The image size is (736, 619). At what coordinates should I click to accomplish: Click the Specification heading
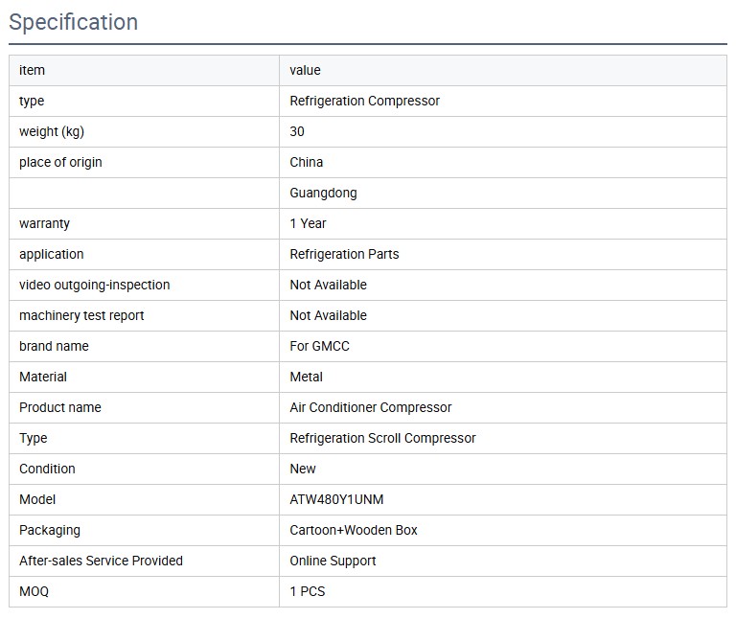pos(74,22)
